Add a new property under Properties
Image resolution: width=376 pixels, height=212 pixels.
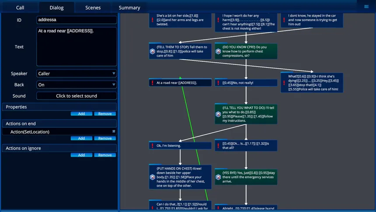point(81,114)
